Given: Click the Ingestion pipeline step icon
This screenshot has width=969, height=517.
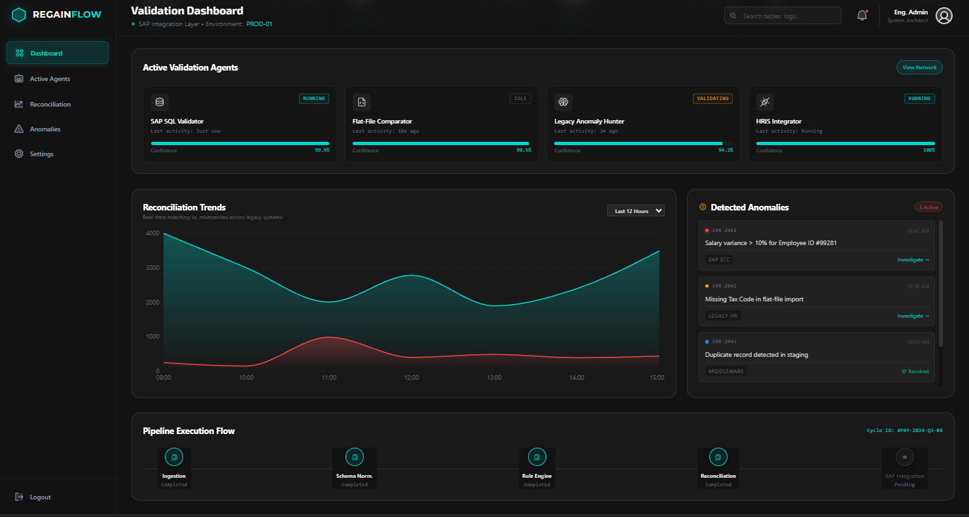Looking at the screenshot, I should click(x=174, y=457).
